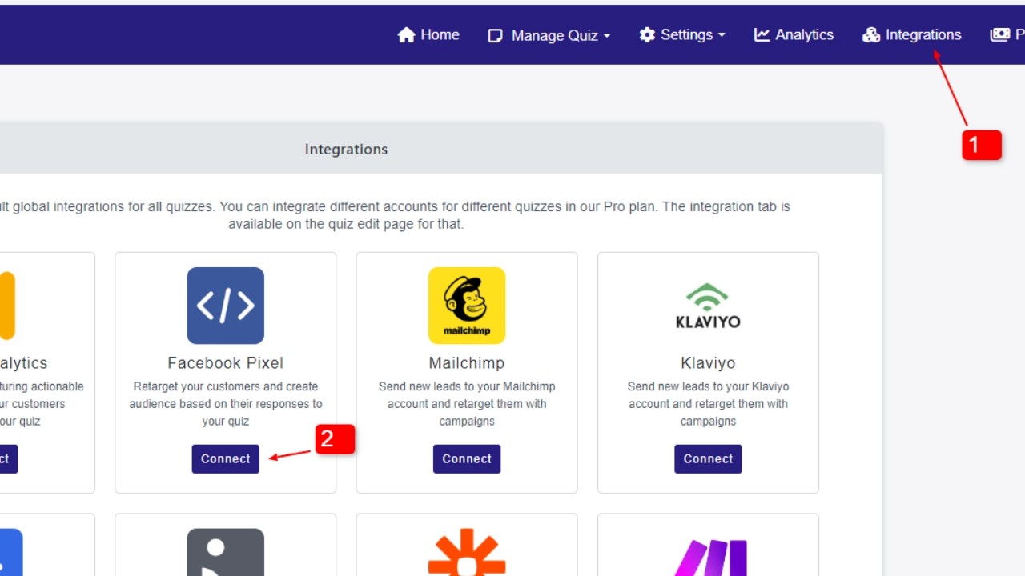Connect the Klaviyo integration

click(708, 459)
